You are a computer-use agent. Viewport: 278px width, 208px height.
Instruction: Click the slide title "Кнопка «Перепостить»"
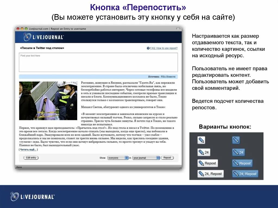[138, 7]
